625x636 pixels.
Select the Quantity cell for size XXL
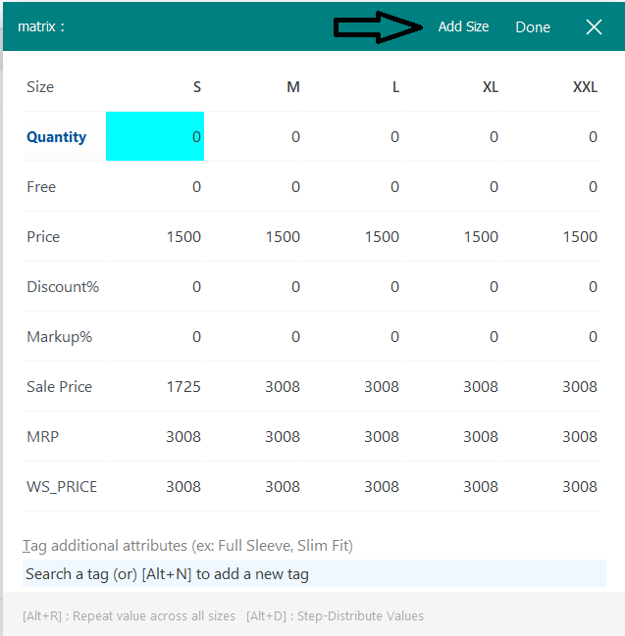coord(551,136)
